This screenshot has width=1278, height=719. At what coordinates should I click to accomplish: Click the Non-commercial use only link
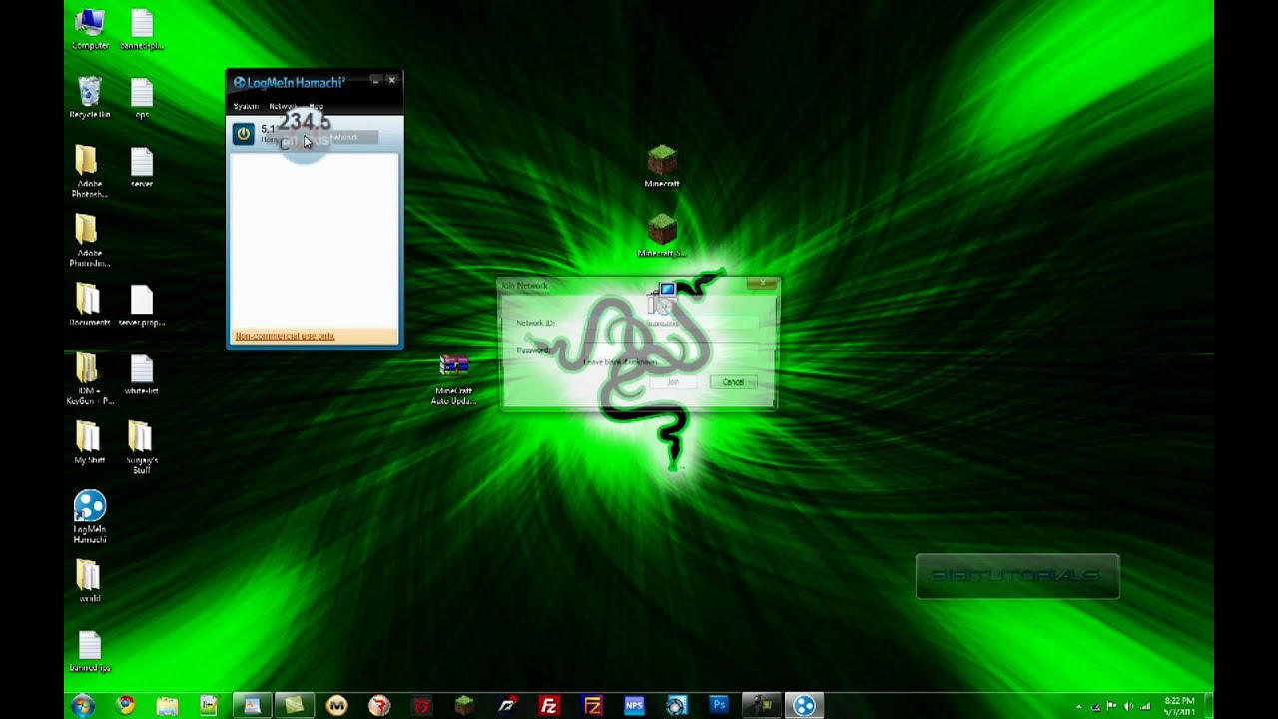pos(285,336)
